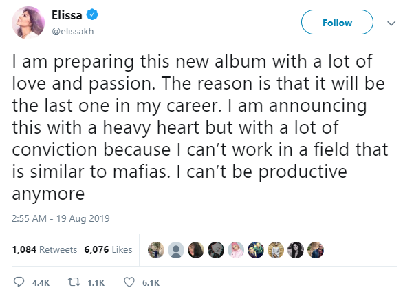Image resolution: width=414 pixels, height=290 pixels.
Task: Expand the tweet options chevron
Action: tap(392, 23)
